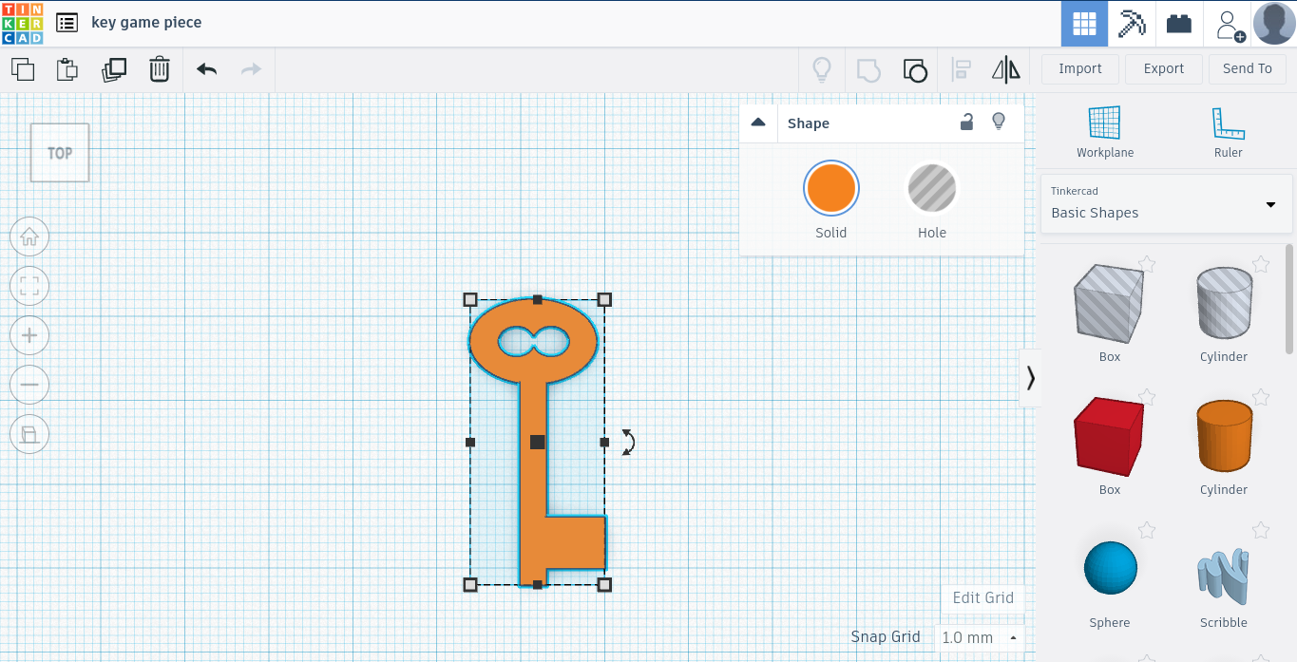Click the Duplicate and repeat icon
Image resolution: width=1297 pixels, height=662 pixels.
click(113, 69)
